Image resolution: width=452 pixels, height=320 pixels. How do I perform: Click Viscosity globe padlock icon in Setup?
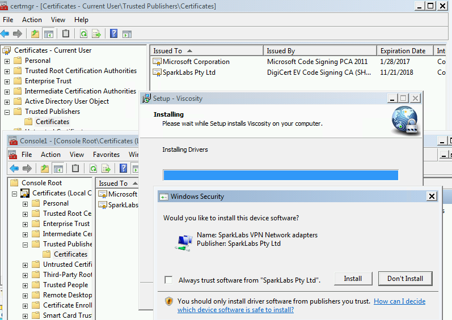coord(405,120)
